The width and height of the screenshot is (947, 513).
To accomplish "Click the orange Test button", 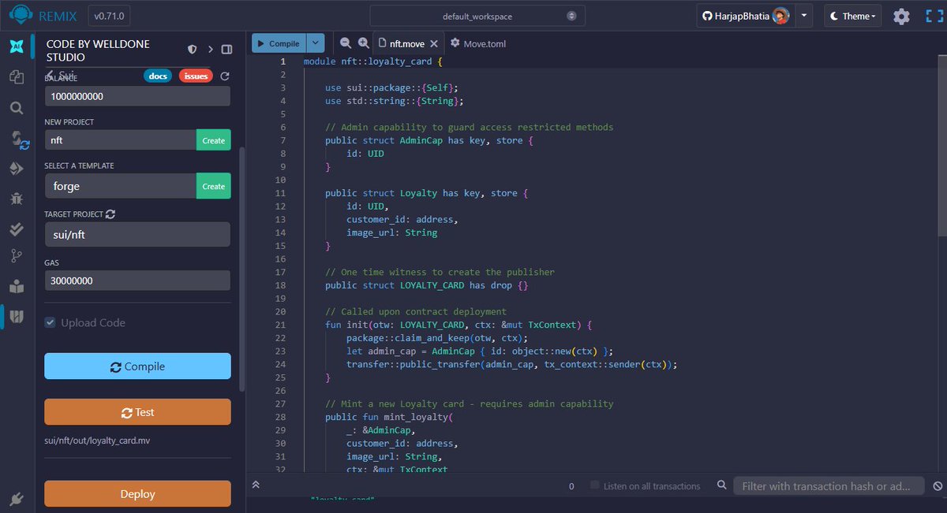I will [137, 412].
